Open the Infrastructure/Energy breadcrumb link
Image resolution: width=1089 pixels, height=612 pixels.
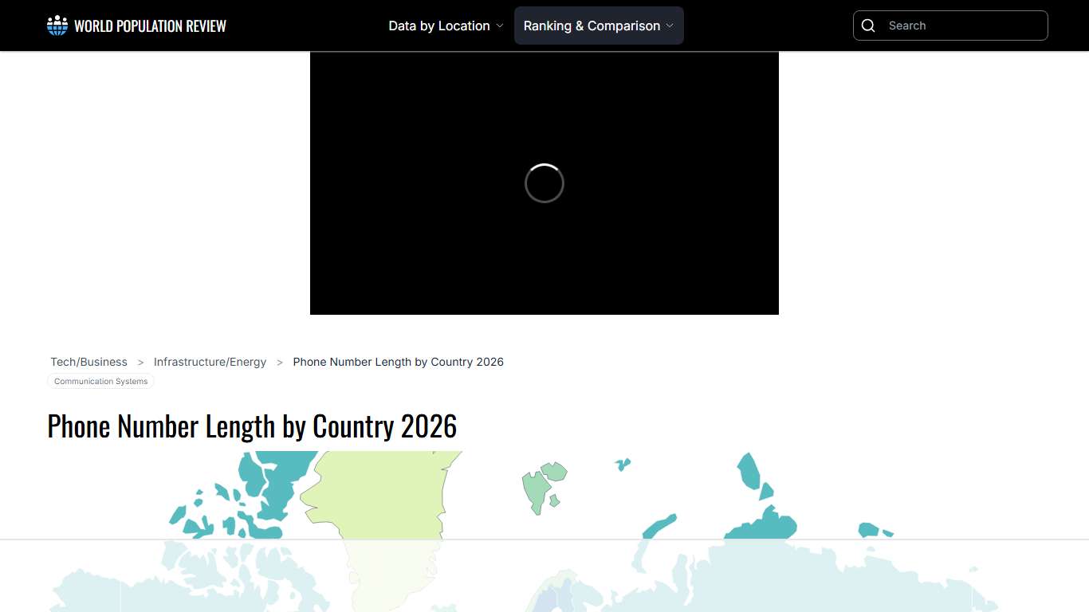coord(210,362)
